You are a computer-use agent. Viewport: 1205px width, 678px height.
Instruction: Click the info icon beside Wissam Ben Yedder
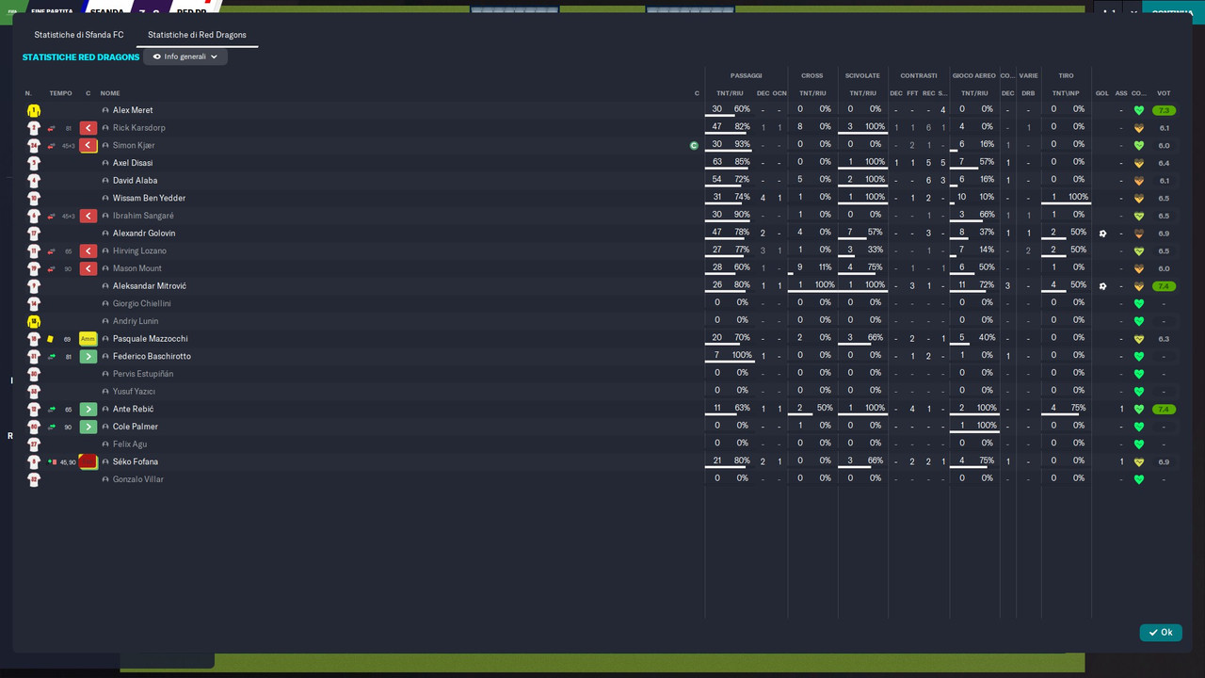point(105,199)
